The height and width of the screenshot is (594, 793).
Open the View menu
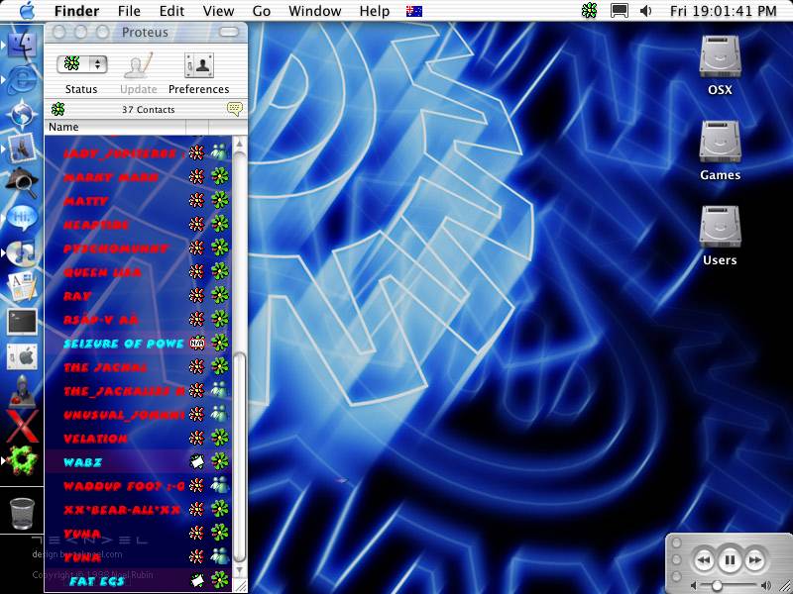218,11
